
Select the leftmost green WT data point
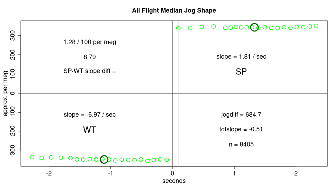click(32, 157)
